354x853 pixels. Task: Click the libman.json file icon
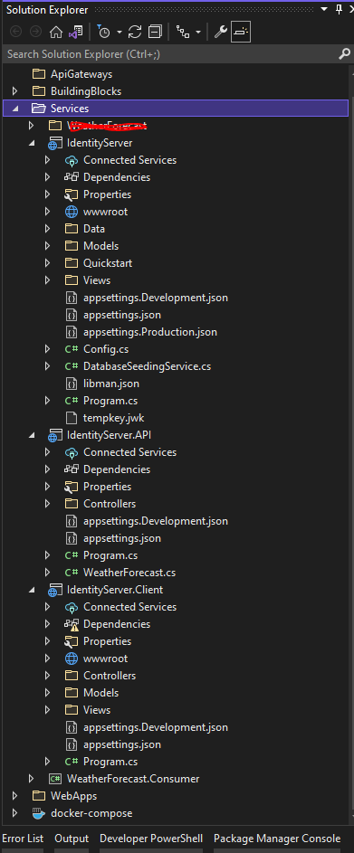(x=72, y=384)
